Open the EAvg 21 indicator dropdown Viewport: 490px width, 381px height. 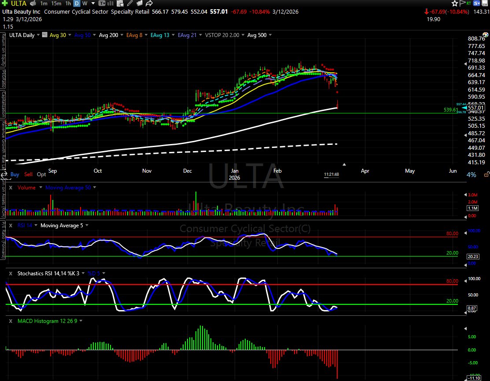click(200, 35)
